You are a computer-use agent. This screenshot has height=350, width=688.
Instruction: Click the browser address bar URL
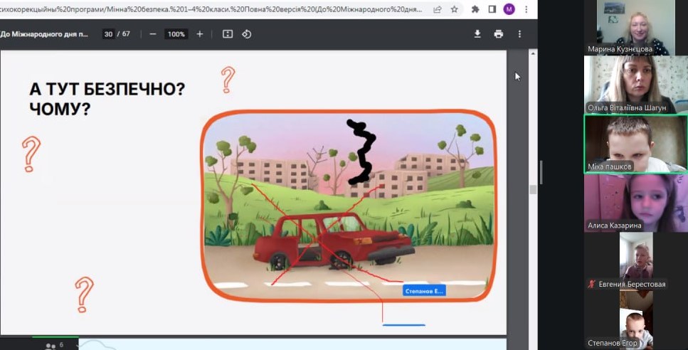pyautogui.click(x=213, y=9)
